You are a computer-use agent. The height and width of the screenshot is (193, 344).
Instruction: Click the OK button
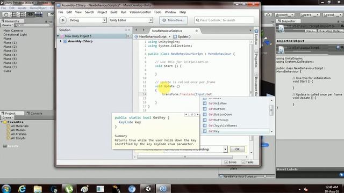point(237,149)
